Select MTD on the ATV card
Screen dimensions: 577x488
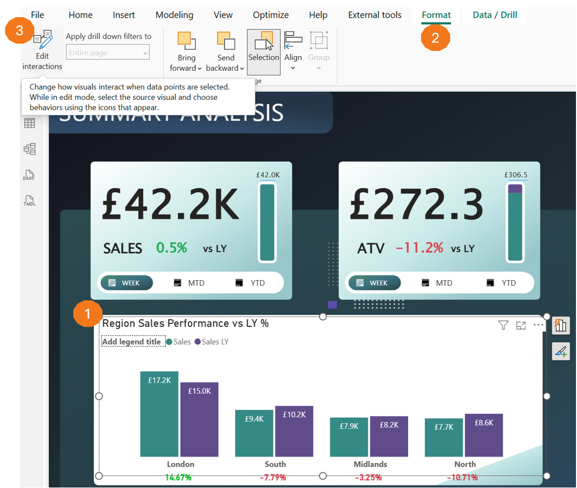tap(437, 283)
